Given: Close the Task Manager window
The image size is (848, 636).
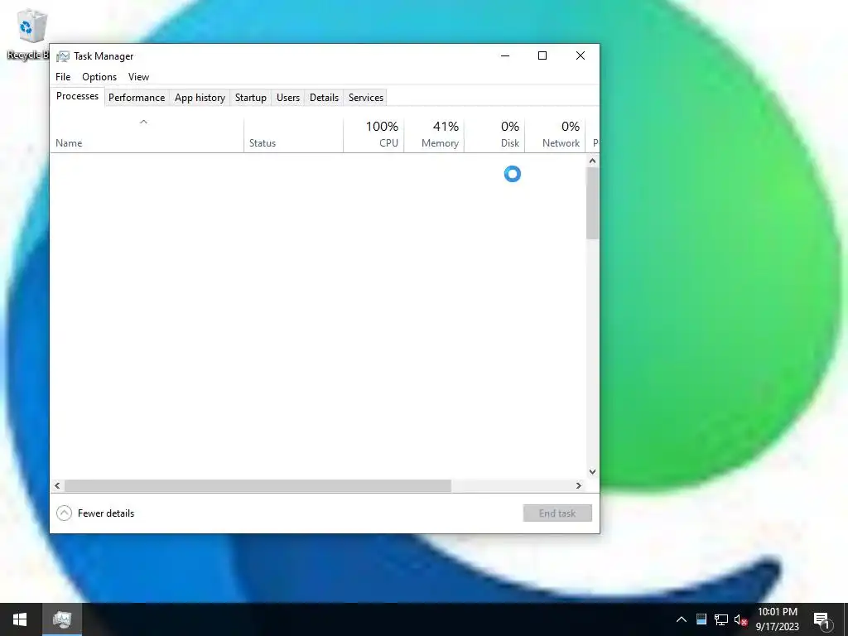Looking at the screenshot, I should coord(581,55).
